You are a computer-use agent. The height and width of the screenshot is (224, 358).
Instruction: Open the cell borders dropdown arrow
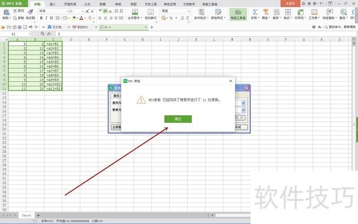(61, 18)
